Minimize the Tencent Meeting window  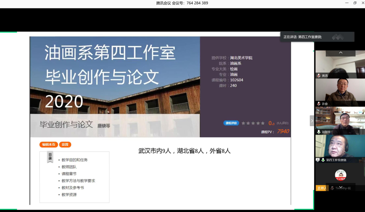tap(347, 3)
